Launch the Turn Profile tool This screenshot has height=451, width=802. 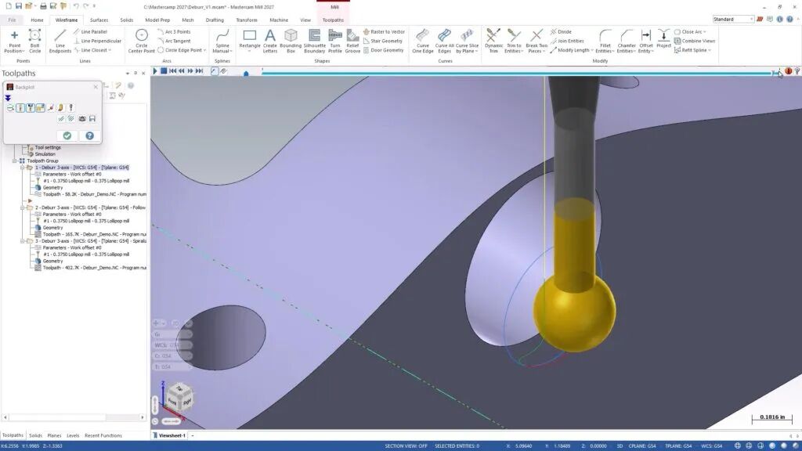[x=335, y=41]
